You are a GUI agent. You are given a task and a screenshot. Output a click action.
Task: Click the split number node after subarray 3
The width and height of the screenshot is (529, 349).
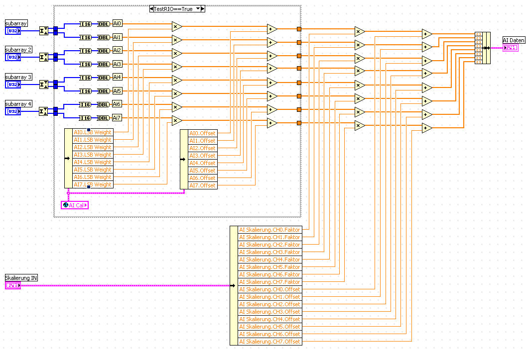(x=44, y=85)
